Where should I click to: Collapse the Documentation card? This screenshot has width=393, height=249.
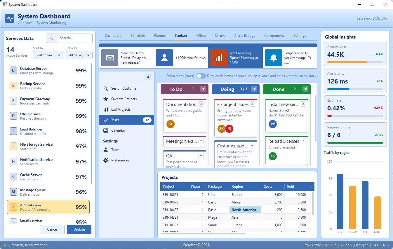coord(201,104)
